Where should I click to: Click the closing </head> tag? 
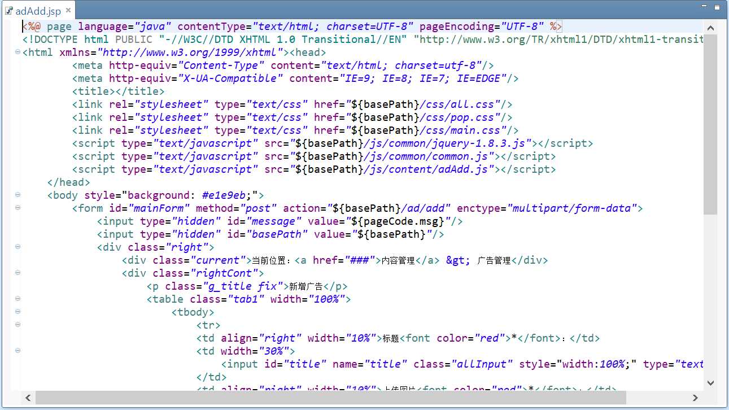(69, 182)
